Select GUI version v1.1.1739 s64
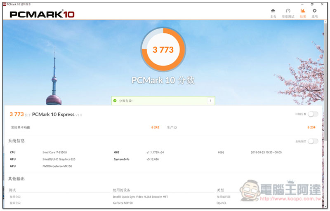330x211 pixels. 155,152
